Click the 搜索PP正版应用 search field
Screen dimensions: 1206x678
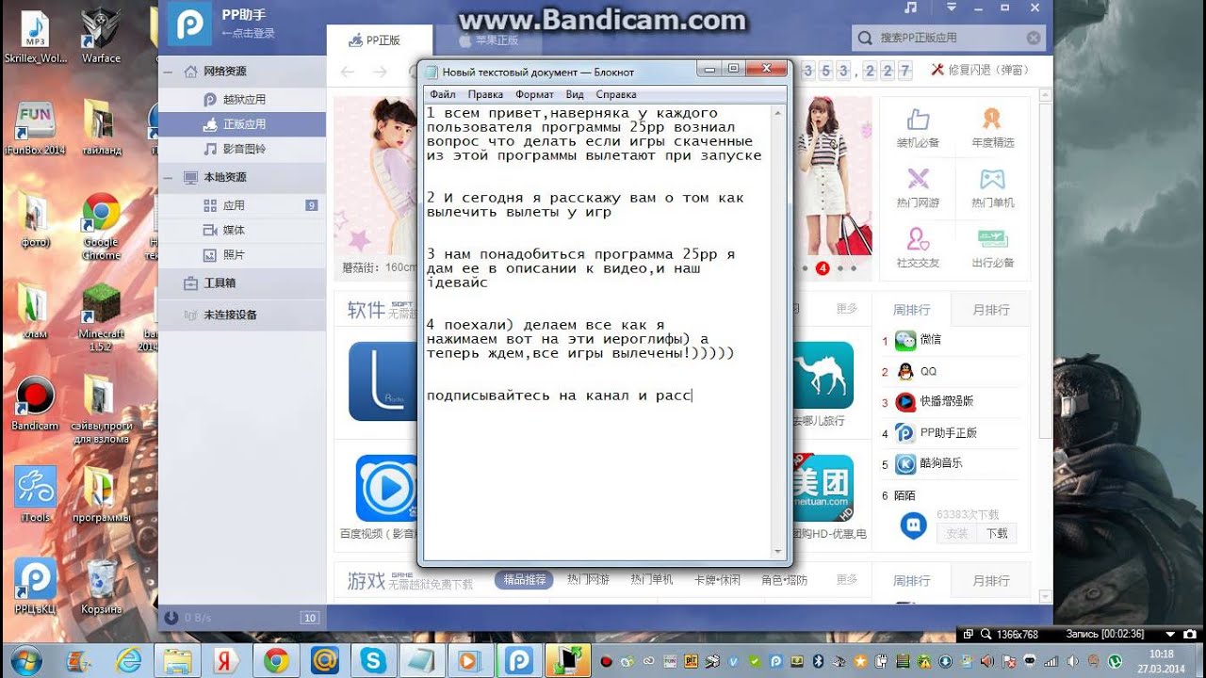click(x=950, y=38)
